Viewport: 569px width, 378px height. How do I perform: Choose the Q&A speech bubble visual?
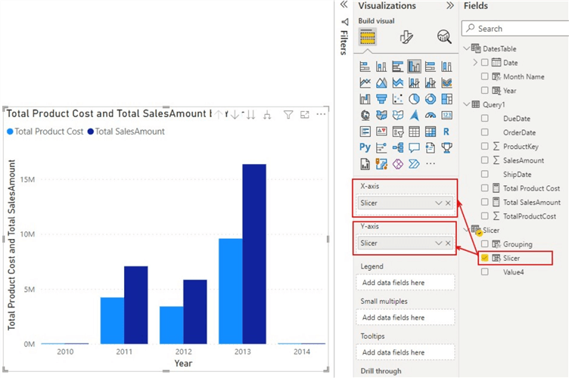tap(414, 147)
